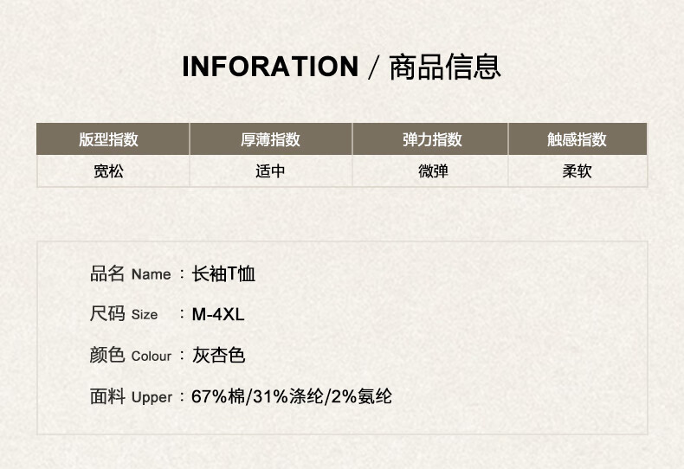Click the 颜色 label
The width and height of the screenshot is (684, 469).
click(107, 355)
